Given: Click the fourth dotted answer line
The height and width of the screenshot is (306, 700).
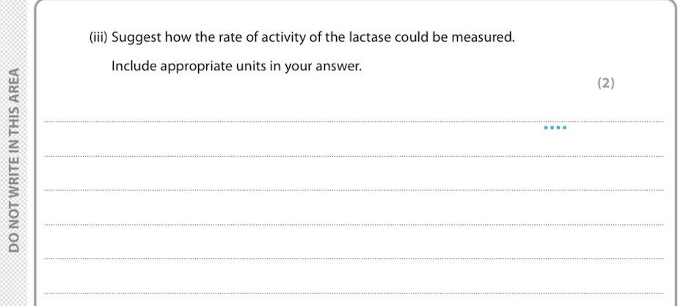Looking at the screenshot, I should click(352, 225).
